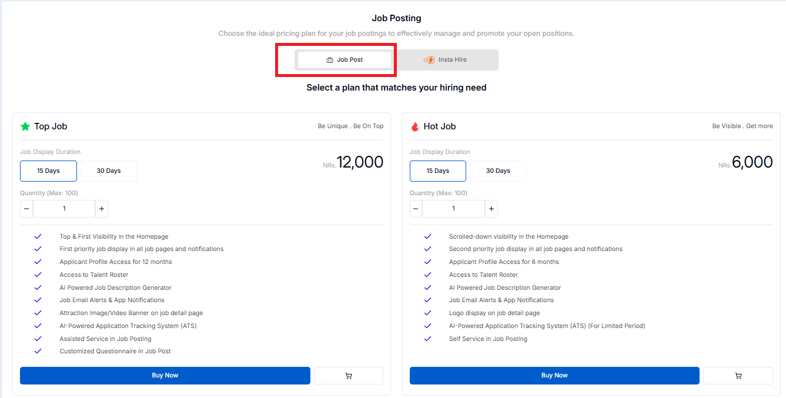Click the green star Top Job icon
This screenshot has width=786, height=398.
click(25, 126)
